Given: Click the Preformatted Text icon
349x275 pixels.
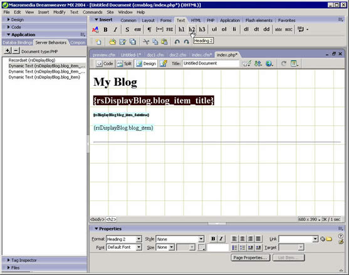Looking at the screenshot, I should [x=169, y=29].
